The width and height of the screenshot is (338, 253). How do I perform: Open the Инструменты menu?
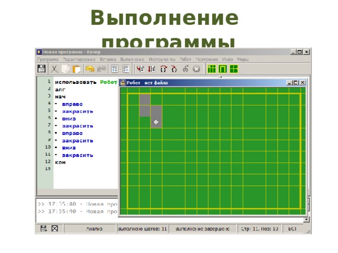162,59
